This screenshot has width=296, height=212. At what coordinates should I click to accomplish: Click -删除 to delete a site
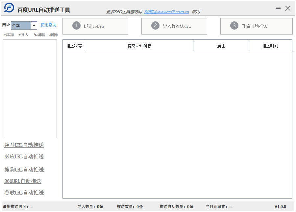(x=53, y=35)
